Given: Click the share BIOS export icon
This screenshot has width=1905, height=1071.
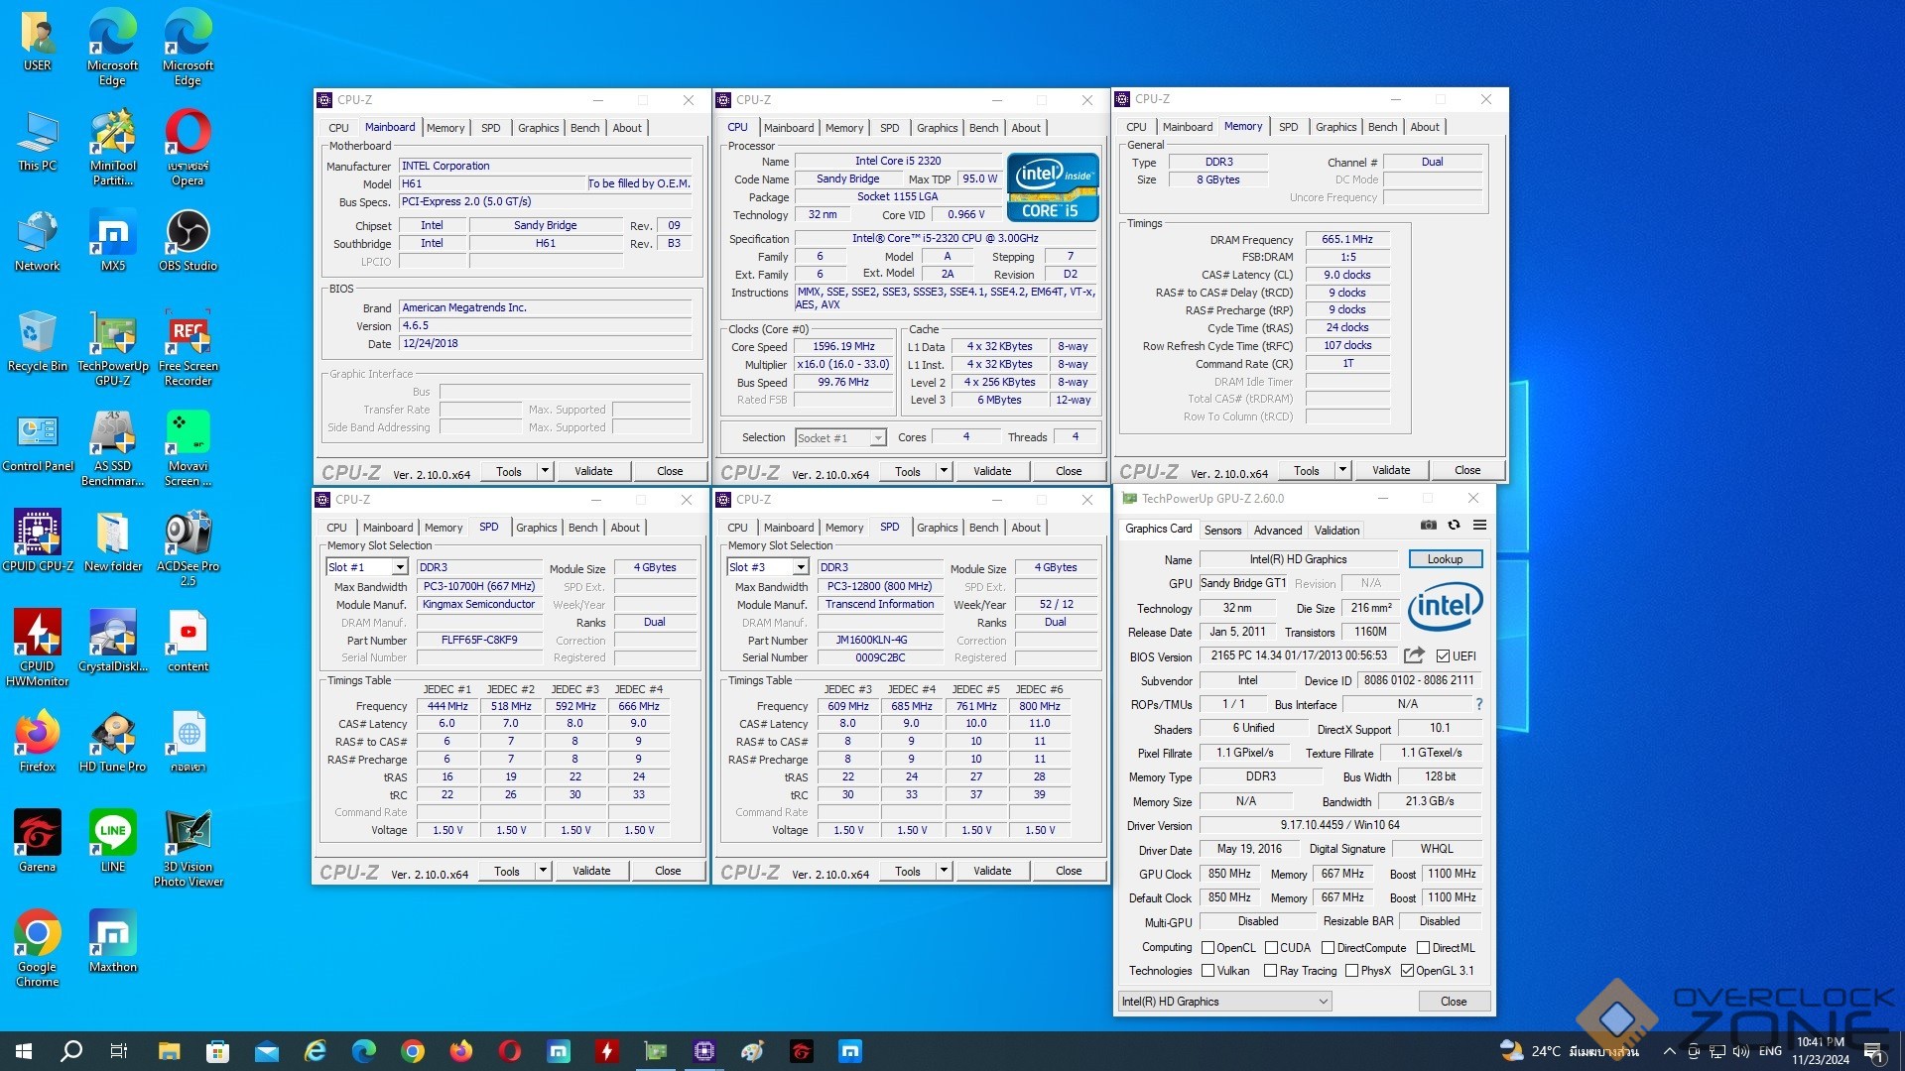Looking at the screenshot, I should pyautogui.click(x=1414, y=655).
